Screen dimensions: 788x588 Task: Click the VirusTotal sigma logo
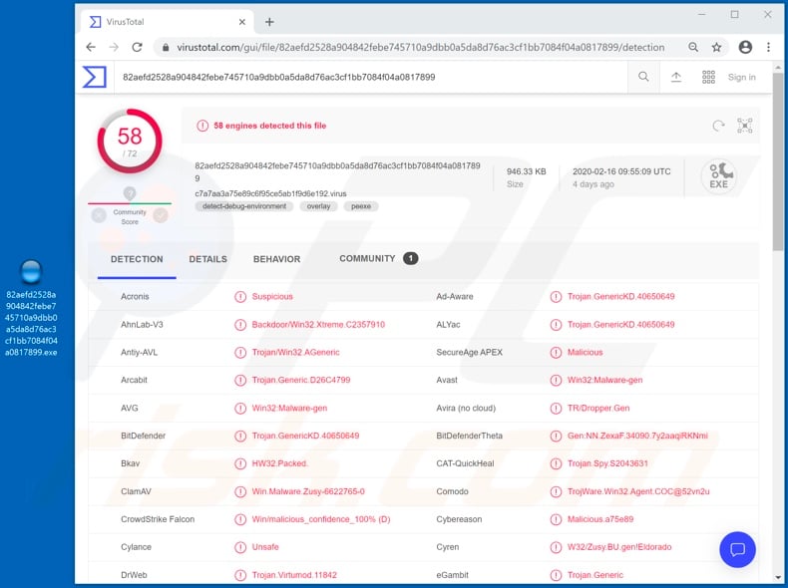coord(95,77)
